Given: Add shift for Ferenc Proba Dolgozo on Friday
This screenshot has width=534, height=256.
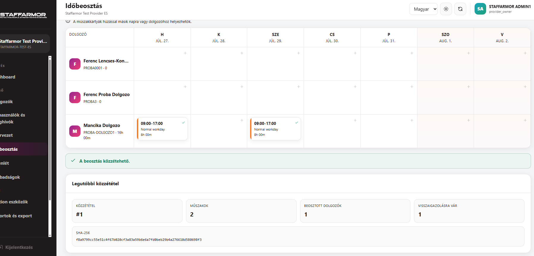Looking at the screenshot, I should 412,87.
